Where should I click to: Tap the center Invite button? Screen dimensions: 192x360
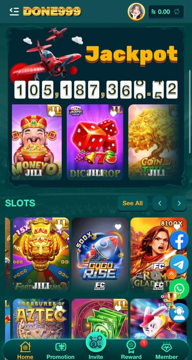(96, 346)
